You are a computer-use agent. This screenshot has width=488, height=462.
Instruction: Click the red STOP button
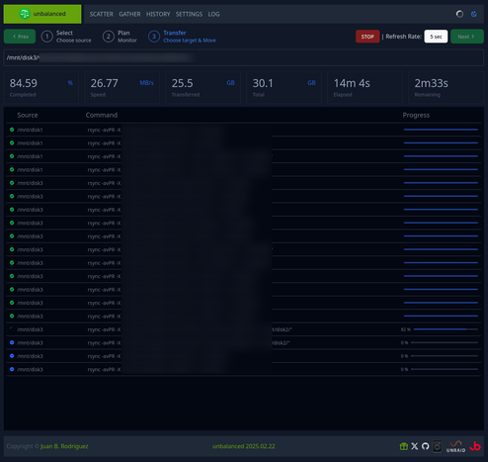tap(367, 37)
